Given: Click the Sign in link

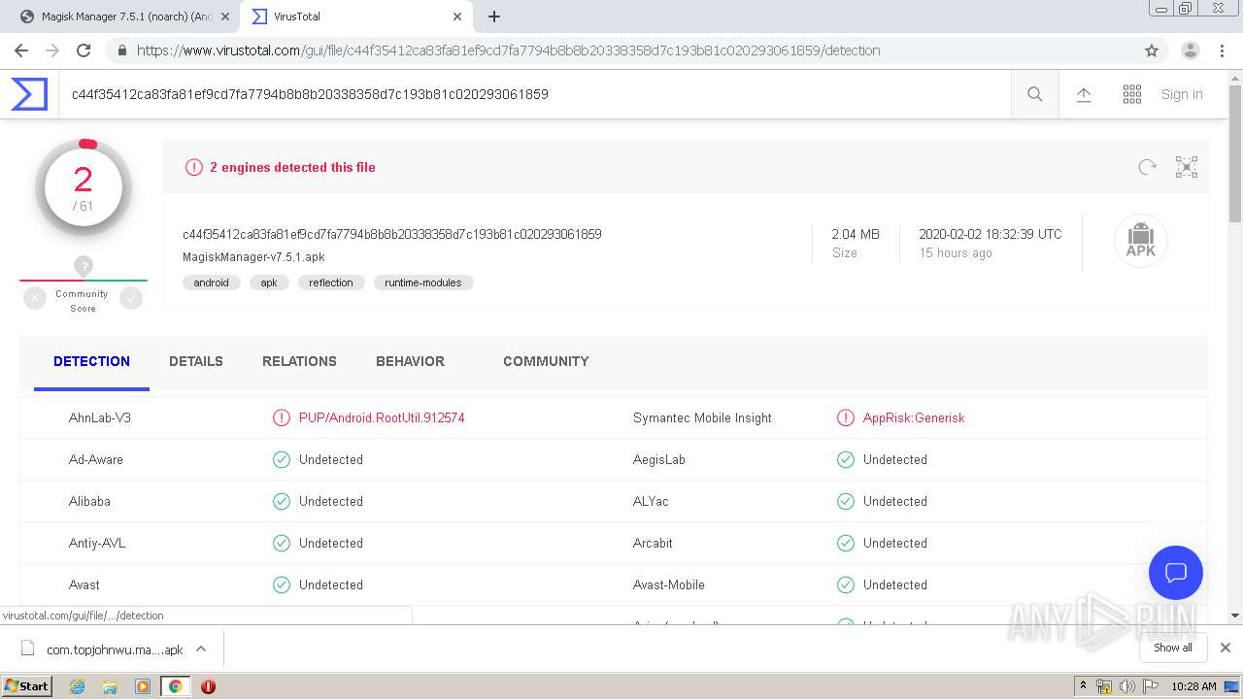Looking at the screenshot, I should coord(1182,94).
